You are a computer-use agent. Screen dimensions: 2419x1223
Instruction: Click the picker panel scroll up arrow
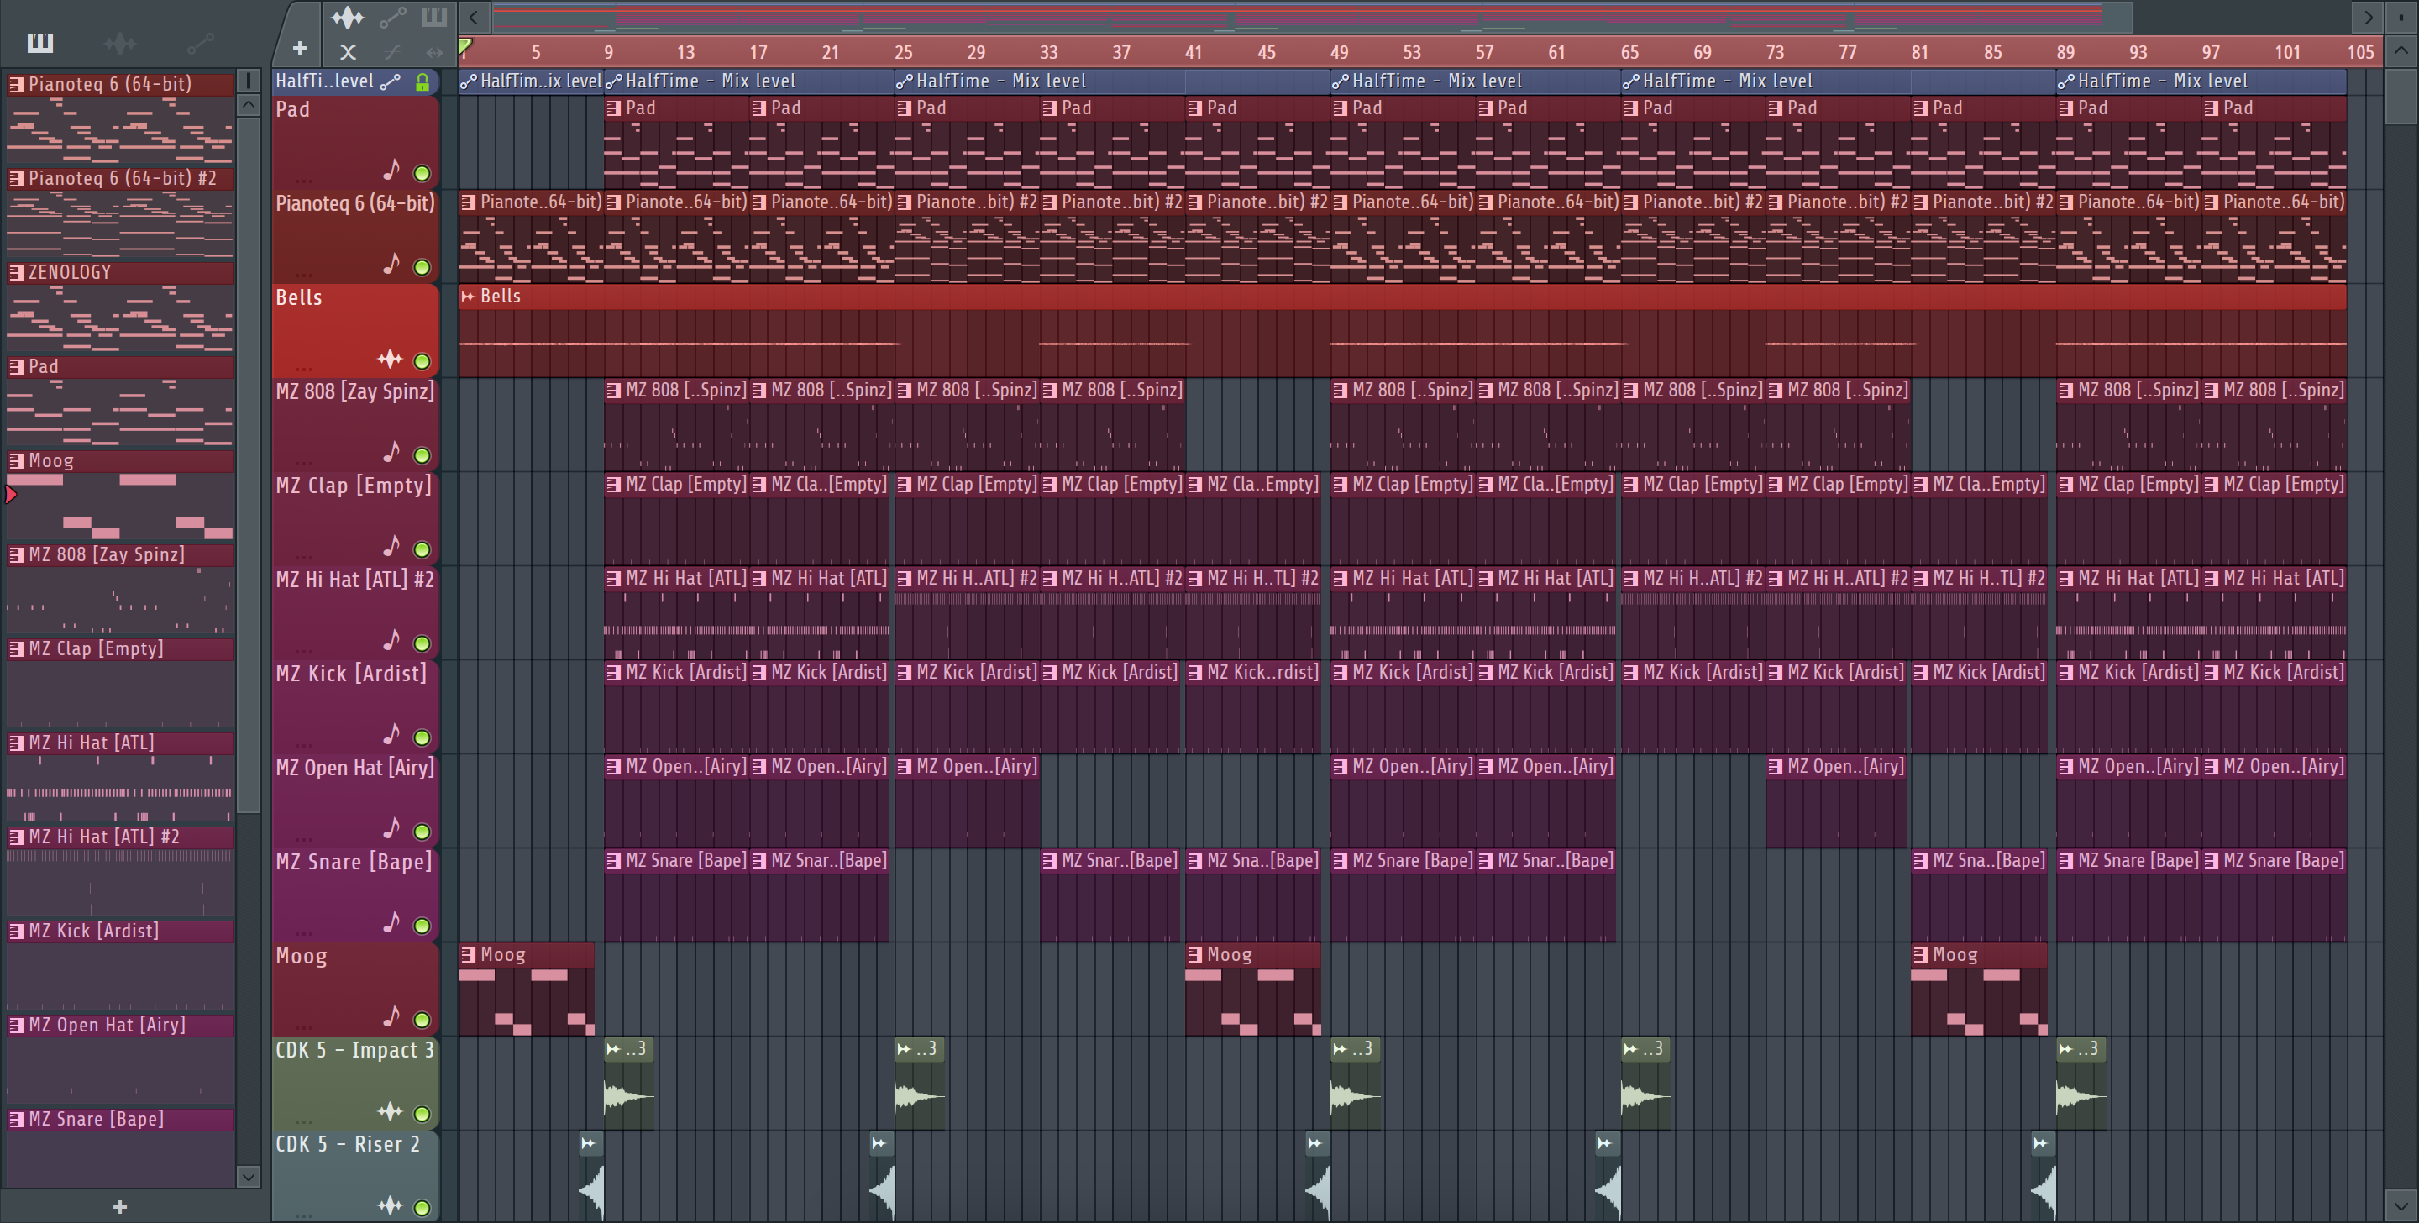[x=248, y=105]
